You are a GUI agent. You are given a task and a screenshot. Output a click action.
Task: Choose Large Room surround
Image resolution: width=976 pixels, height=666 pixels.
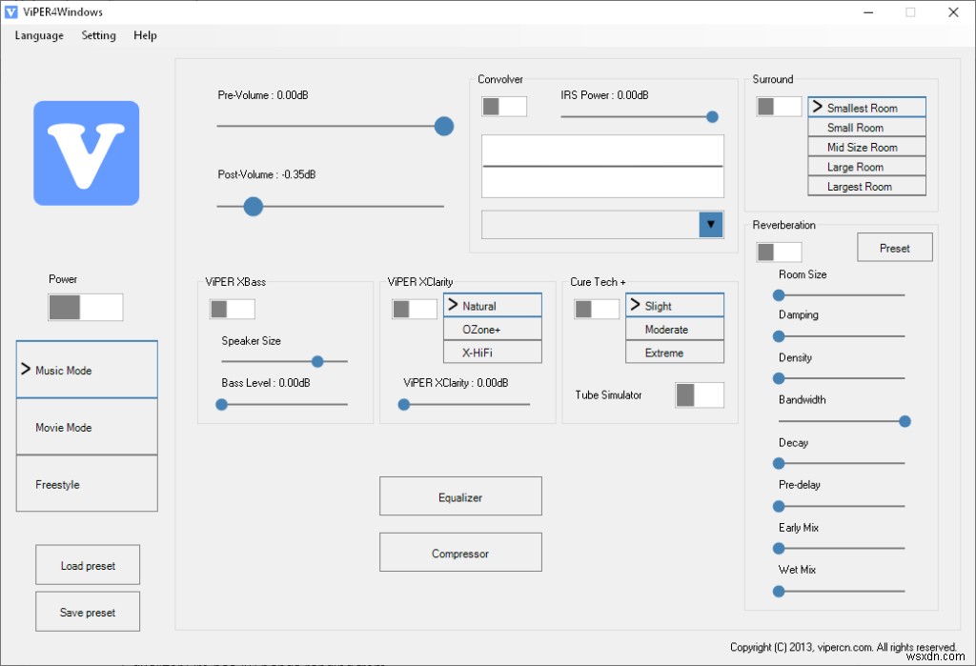coord(867,167)
